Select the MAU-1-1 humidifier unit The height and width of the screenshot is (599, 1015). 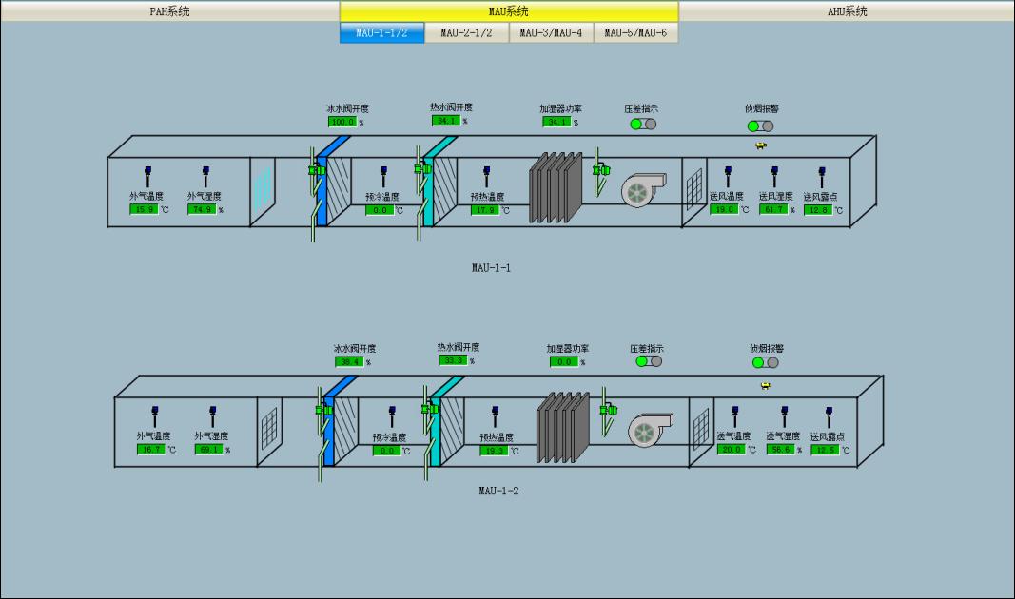coord(556,187)
